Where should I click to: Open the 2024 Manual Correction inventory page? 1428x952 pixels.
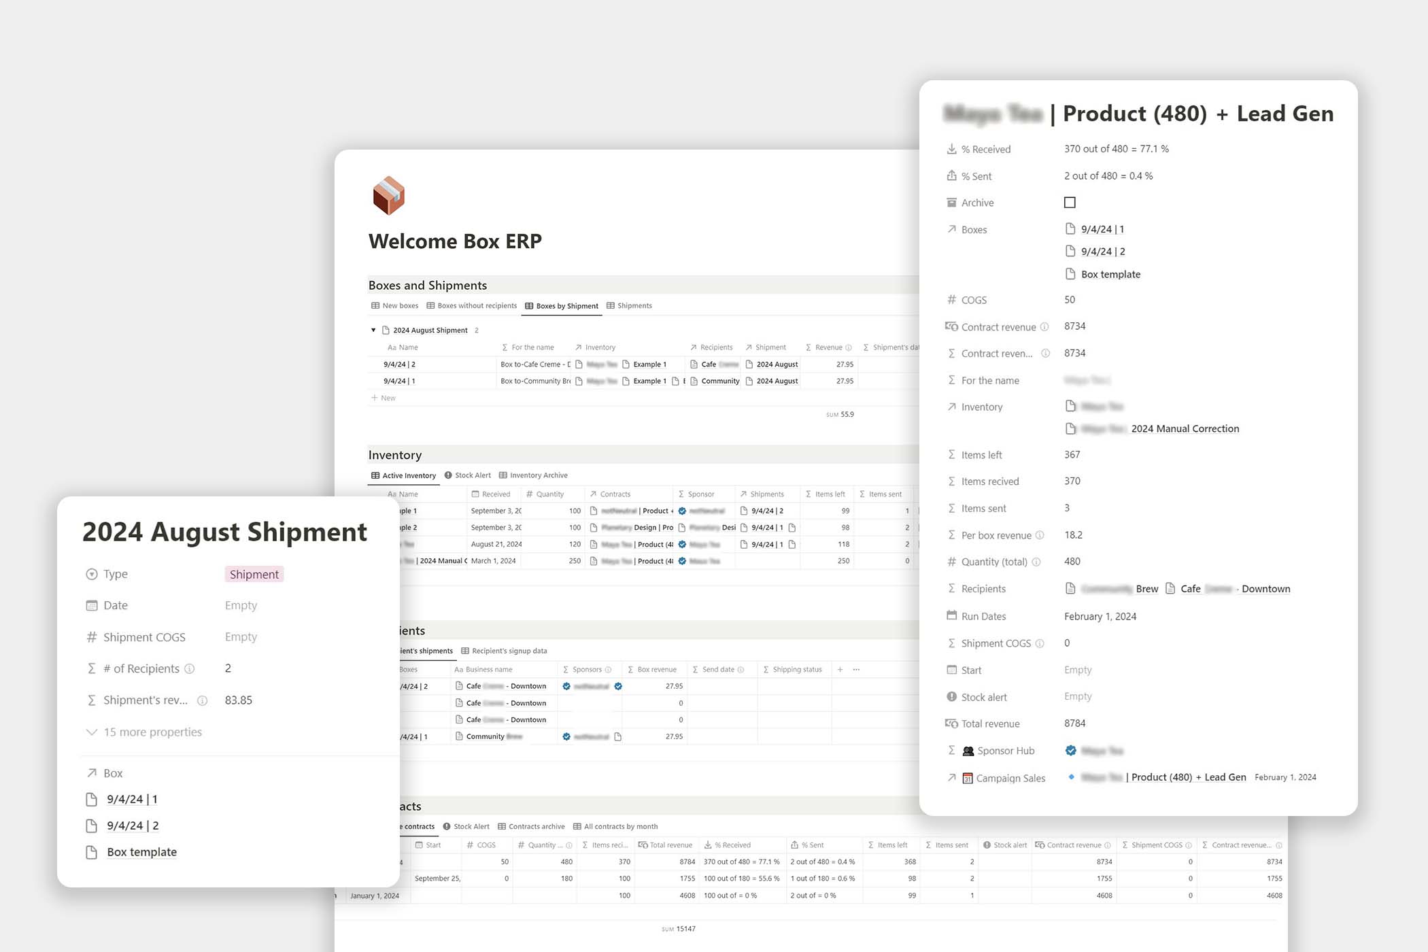(1185, 428)
